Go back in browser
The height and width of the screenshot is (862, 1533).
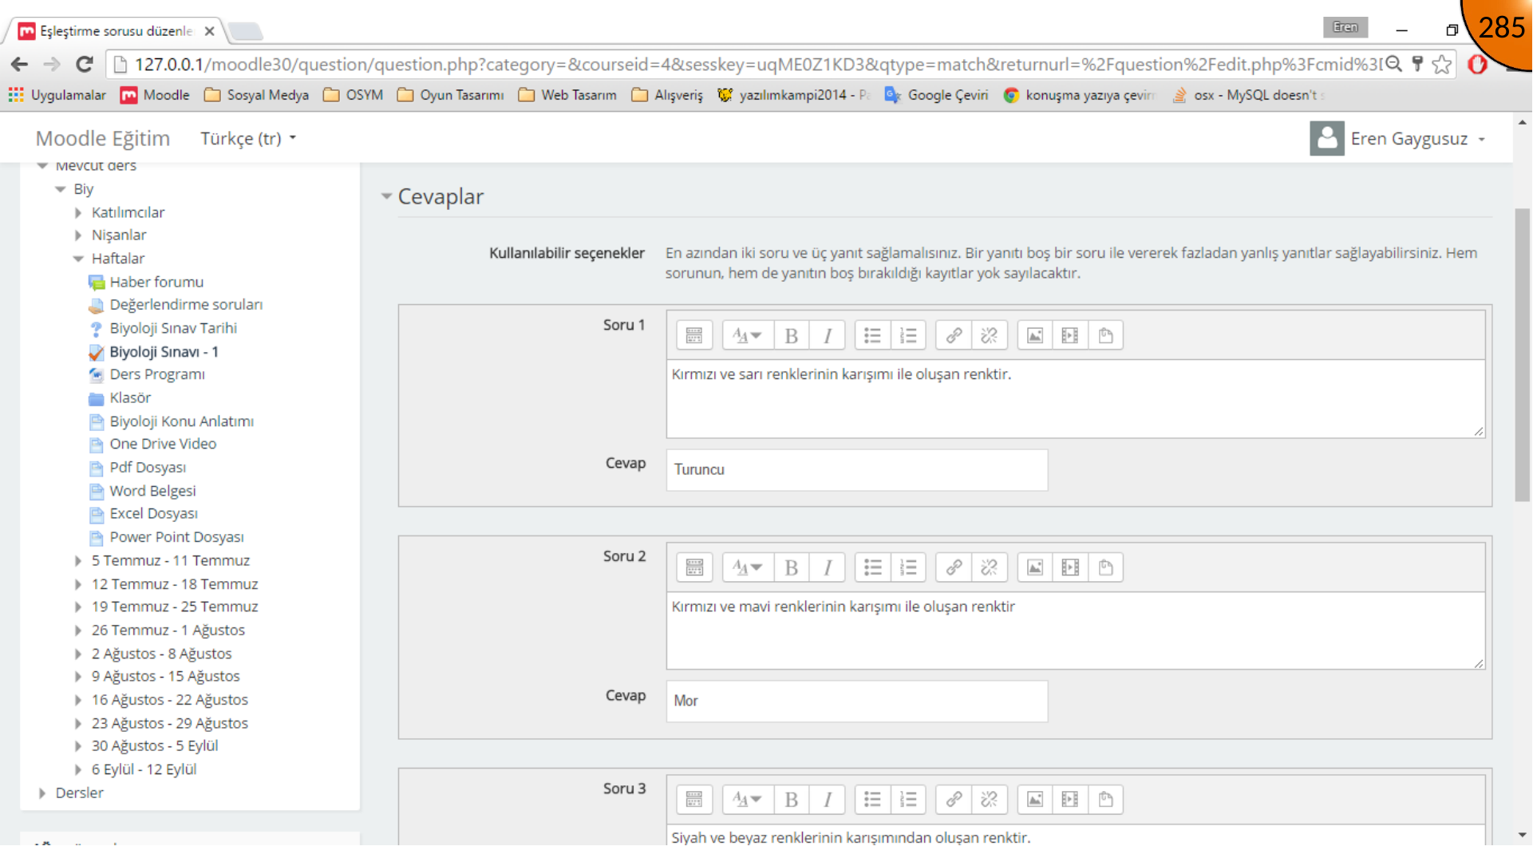[x=20, y=65]
